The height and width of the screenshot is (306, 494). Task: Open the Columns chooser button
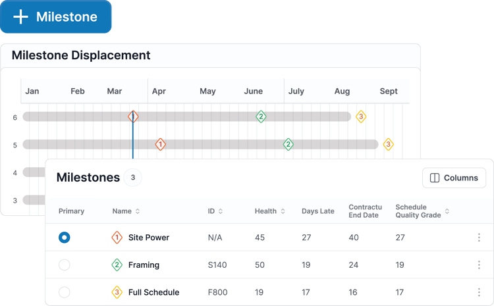pos(454,178)
